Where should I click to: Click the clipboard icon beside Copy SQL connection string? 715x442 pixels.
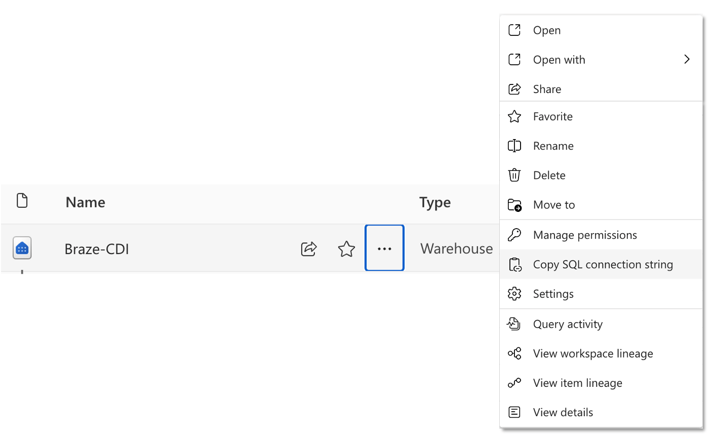click(x=514, y=264)
